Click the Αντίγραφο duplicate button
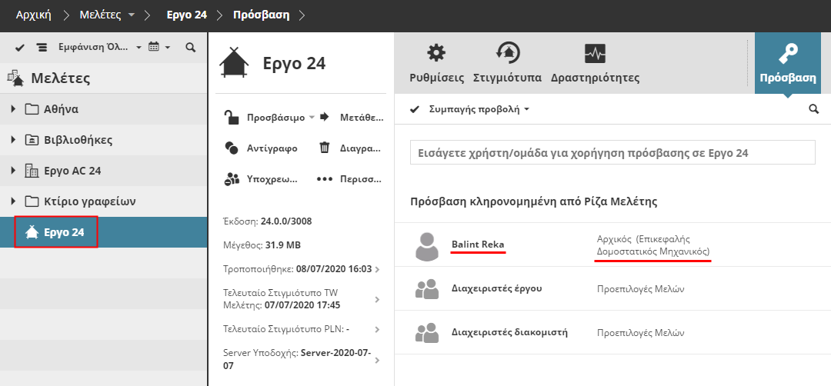Screen dimensions: 831x386 click(261, 148)
